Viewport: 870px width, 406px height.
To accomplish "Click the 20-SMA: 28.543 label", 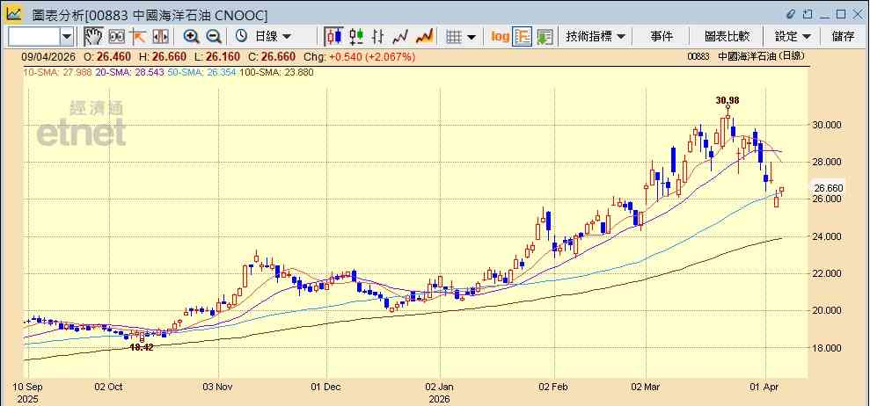I will click(x=128, y=72).
